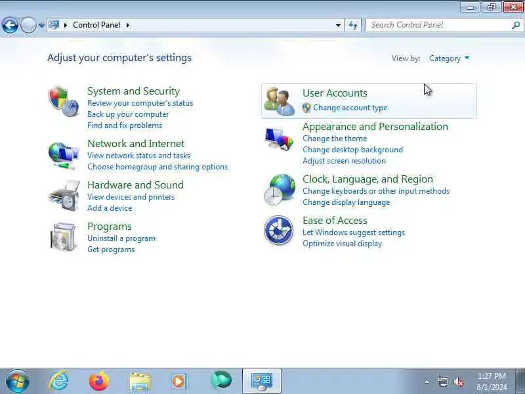Click Get programs

[111, 250]
